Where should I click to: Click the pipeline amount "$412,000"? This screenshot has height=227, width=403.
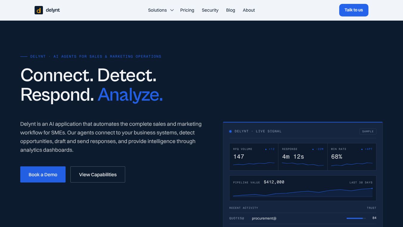274,182
